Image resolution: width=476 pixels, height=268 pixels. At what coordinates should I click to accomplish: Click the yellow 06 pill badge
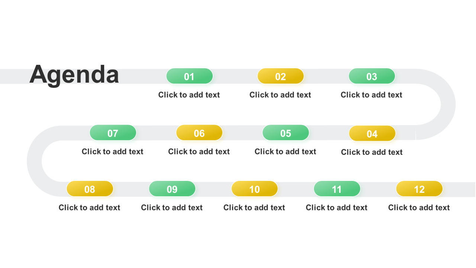pyautogui.click(x=199, y=133)
